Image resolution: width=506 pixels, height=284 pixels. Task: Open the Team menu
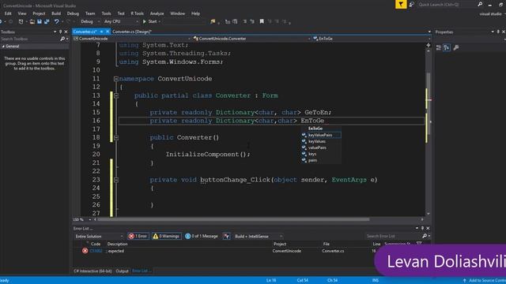point(90,13)
